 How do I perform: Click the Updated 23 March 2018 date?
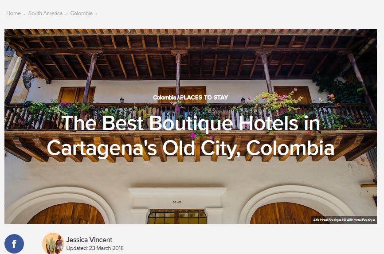point(95,248)
